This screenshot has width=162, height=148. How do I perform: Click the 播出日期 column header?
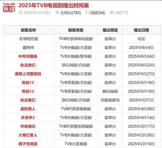pos(141,30)
